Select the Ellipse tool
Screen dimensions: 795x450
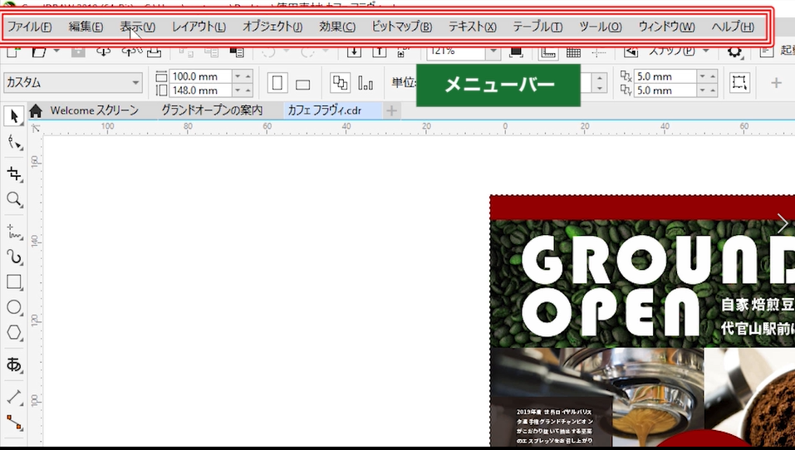[x=14, y=307]
